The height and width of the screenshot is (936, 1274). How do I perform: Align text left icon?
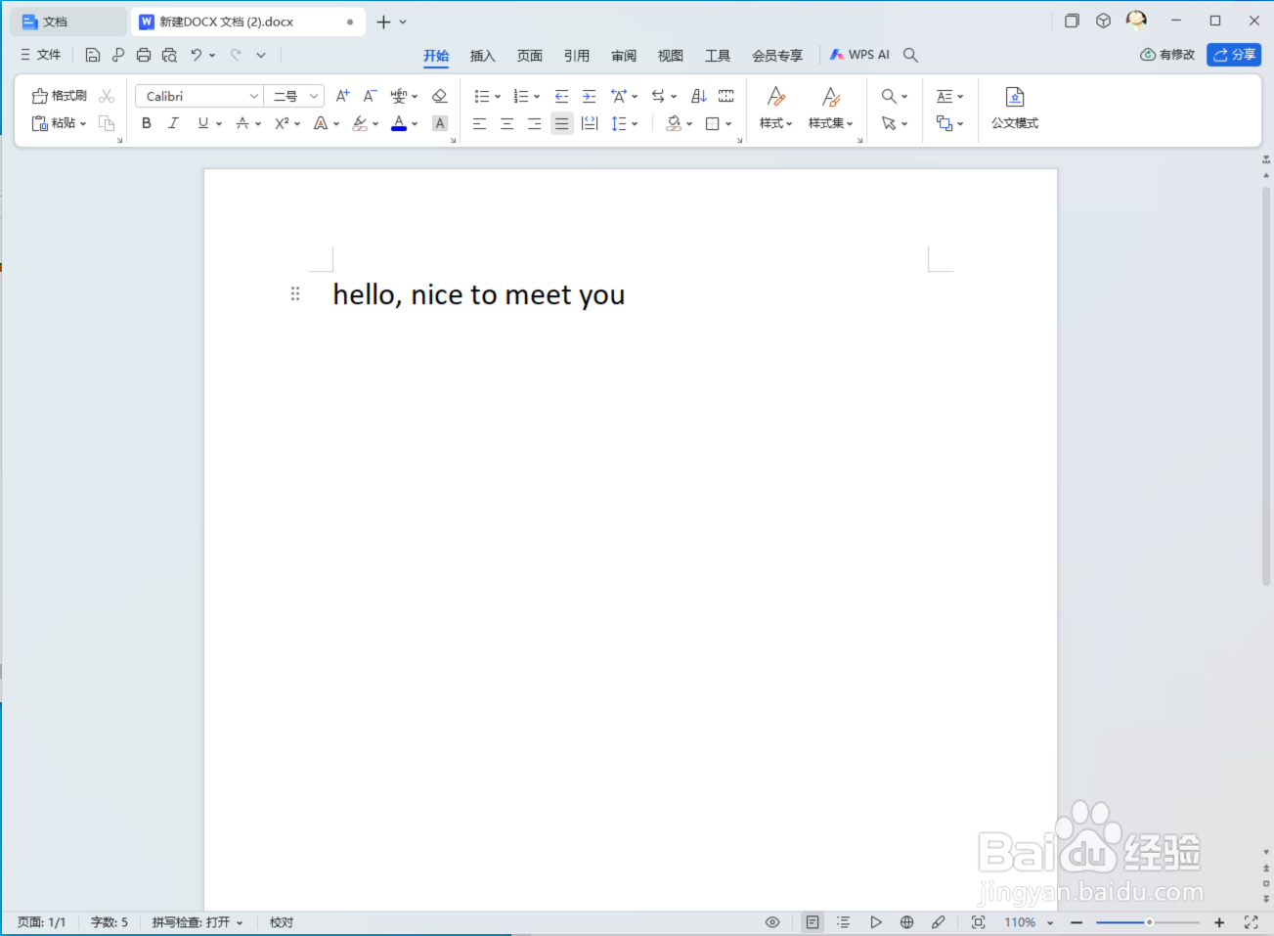pos(479,123)
